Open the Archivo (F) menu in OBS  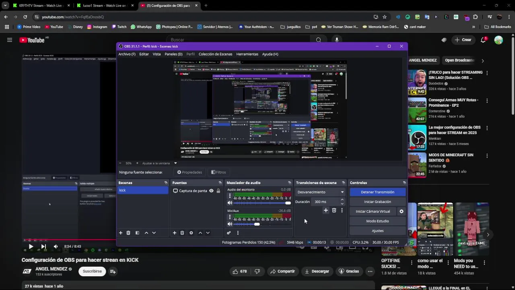pyautogui.click(x=127, y=54)
